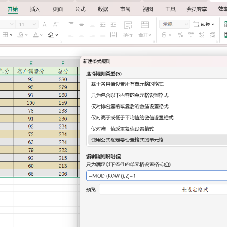
Task: Click the eraser clear format icon
Action: point(51,35)
